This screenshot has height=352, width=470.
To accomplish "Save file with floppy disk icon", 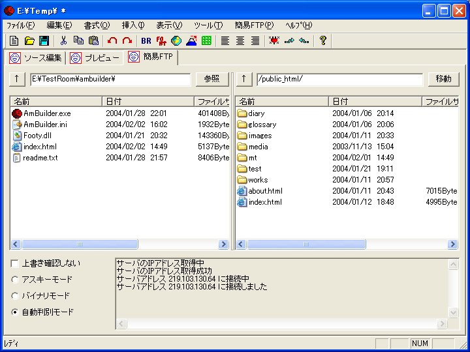I will 44,40.
